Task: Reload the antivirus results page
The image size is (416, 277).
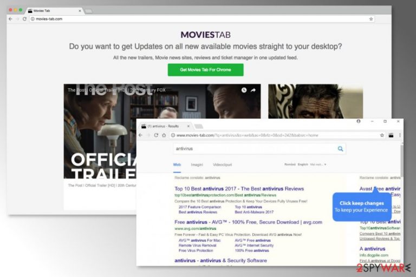Action: 156,135
